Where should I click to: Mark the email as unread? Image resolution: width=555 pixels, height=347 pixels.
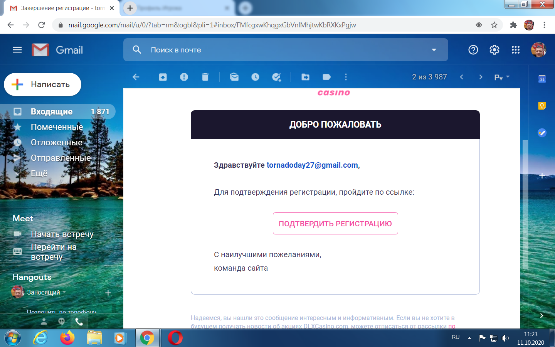234,77
